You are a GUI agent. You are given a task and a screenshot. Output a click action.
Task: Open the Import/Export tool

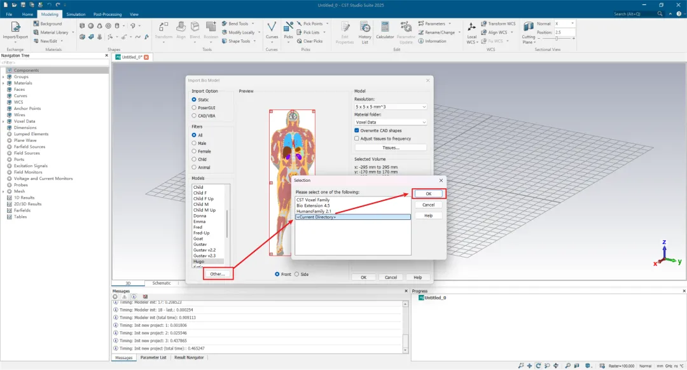[x=15, y=31]
